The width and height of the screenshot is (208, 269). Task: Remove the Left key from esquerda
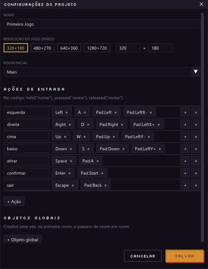(x=67, y=112)
